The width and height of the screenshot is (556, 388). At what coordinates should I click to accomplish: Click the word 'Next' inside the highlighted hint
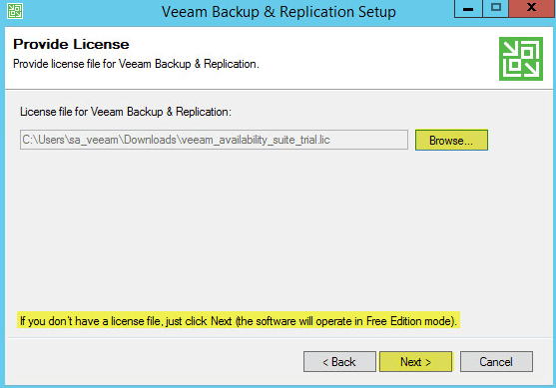point(222,321)
